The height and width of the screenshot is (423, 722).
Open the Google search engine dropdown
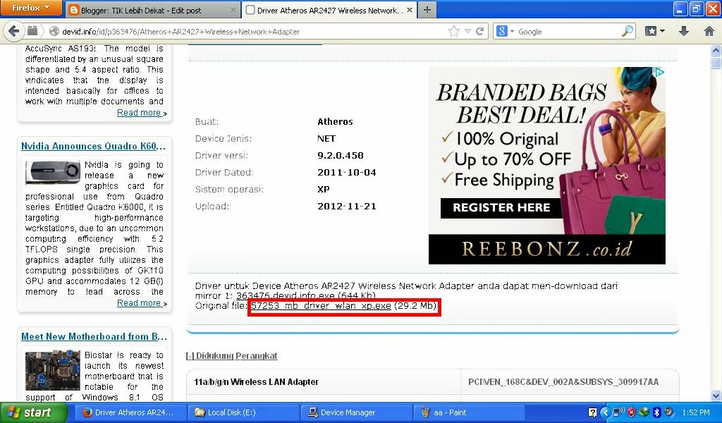pos(505,31)
